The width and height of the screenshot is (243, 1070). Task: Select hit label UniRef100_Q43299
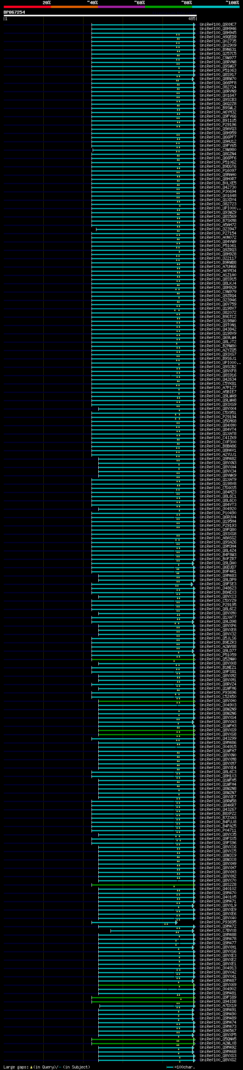coord(218,739)
